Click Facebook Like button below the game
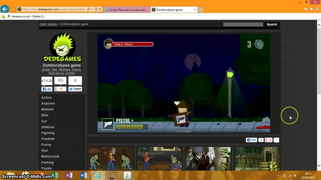The image size is (321, 180). pos(252,140)
